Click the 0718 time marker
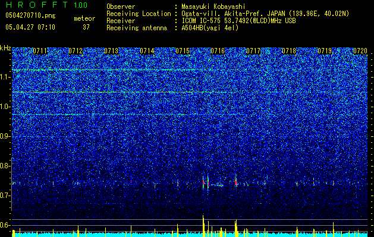The width and height of the screenshot is (374, 237). pyautogui.click(x=289, y=51)
